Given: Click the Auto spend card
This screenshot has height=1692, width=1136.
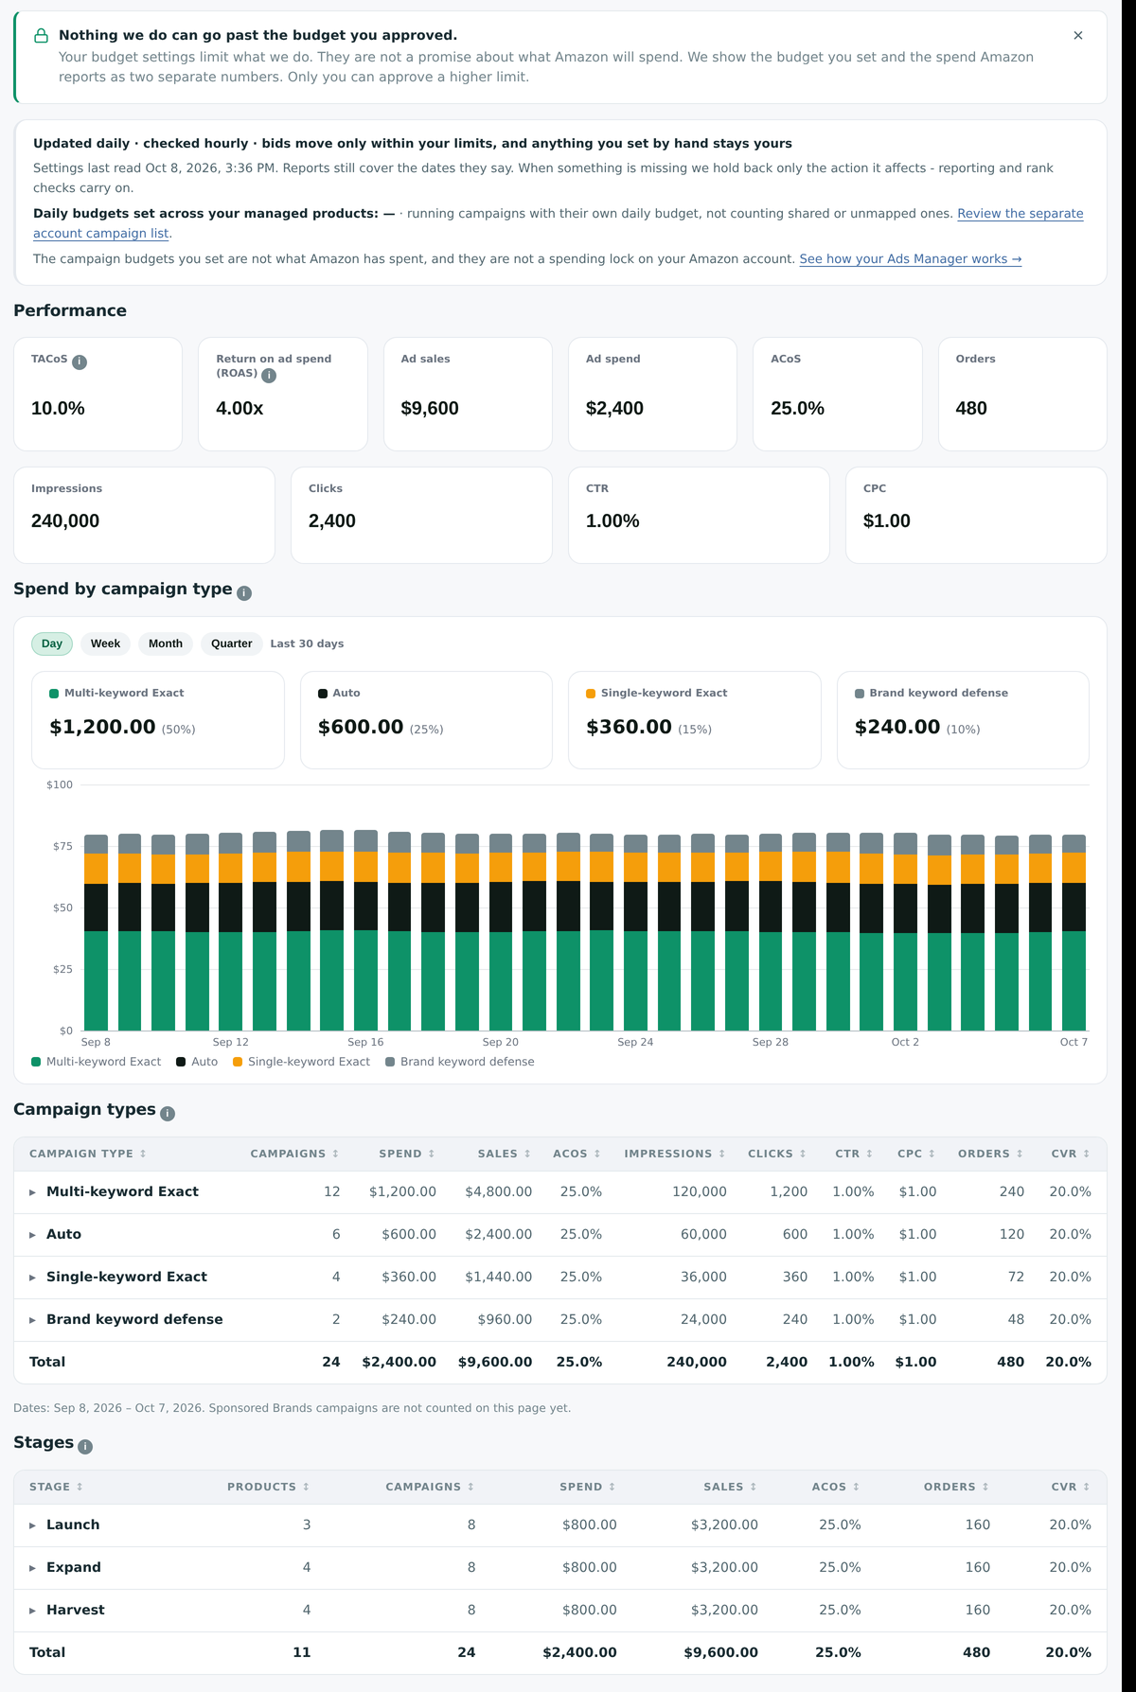Looking at the screenshot, I should 426,720.
